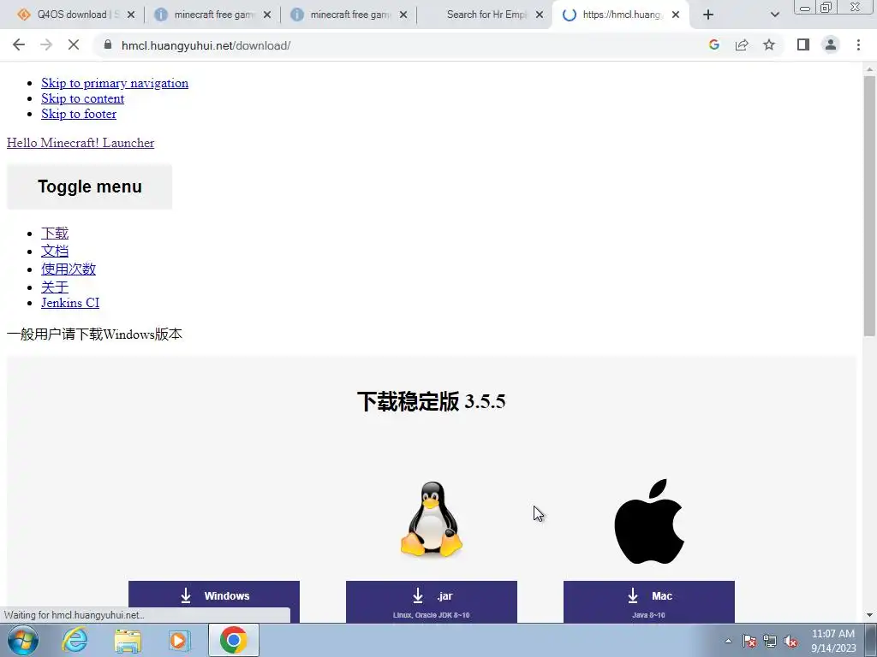Open Windows Media Player from taskbar
The width and height of the screenshot is (877, 657).
180,640
